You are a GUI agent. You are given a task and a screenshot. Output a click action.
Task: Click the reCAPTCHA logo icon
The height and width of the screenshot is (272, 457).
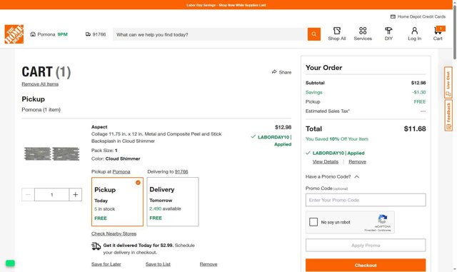[383, 219]
